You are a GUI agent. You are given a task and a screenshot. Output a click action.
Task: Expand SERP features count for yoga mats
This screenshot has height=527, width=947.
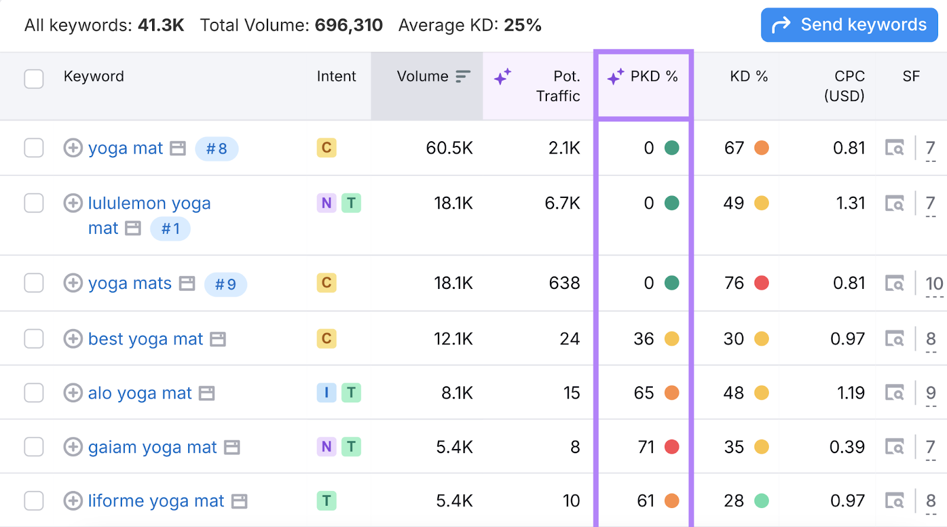click(x=934, y=284)
